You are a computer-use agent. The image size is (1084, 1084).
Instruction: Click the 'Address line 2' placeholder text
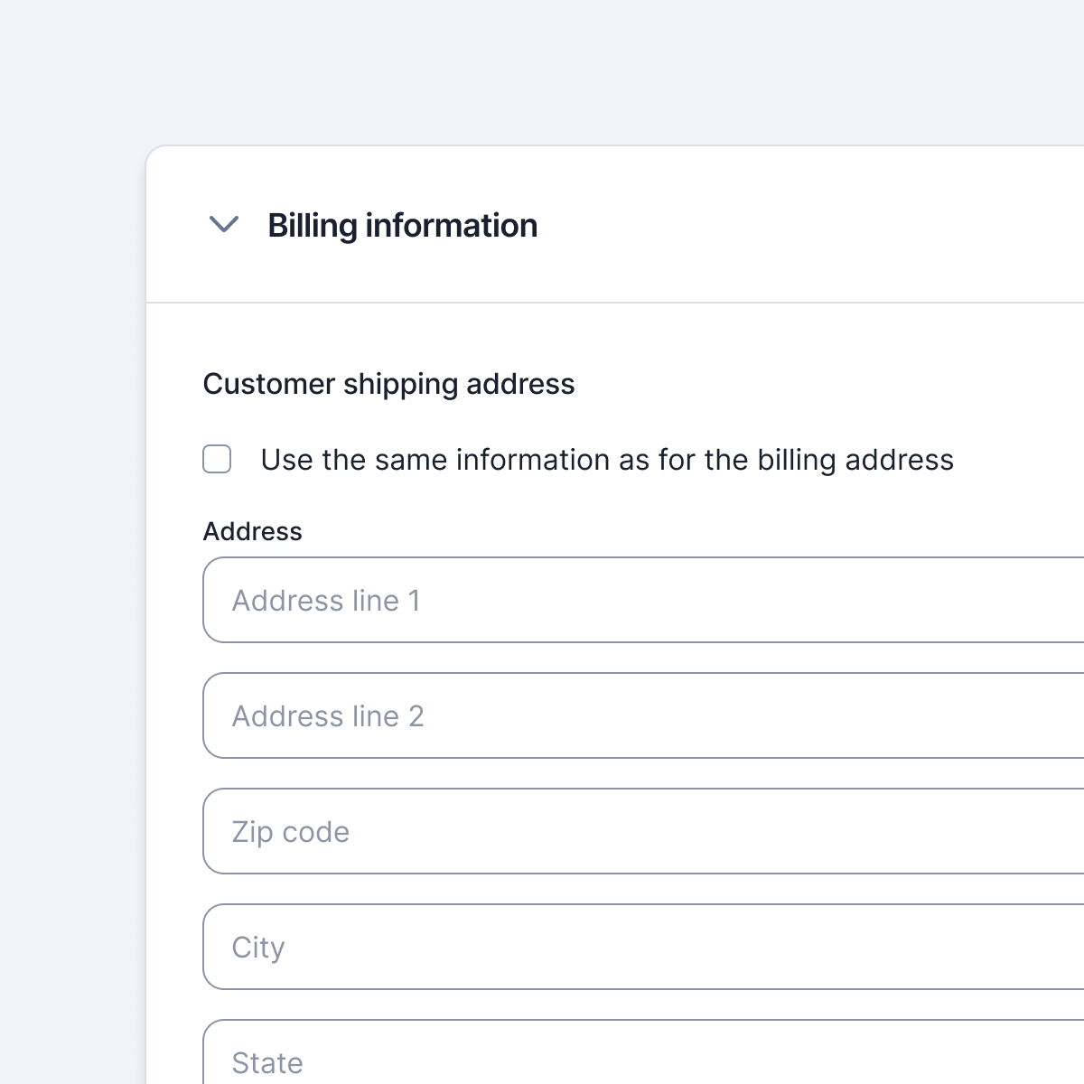click(328, 716)
